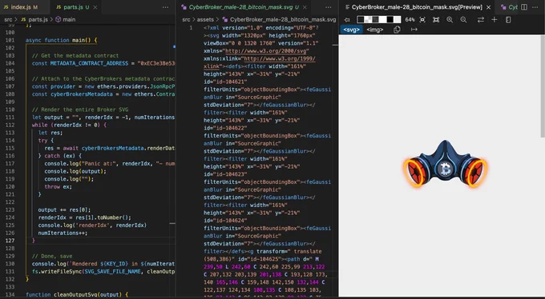Screen dimensions: 545x299
Task: Click the 'while (renderIdx != 0) {' line
Action: click(x=69, y=125)
